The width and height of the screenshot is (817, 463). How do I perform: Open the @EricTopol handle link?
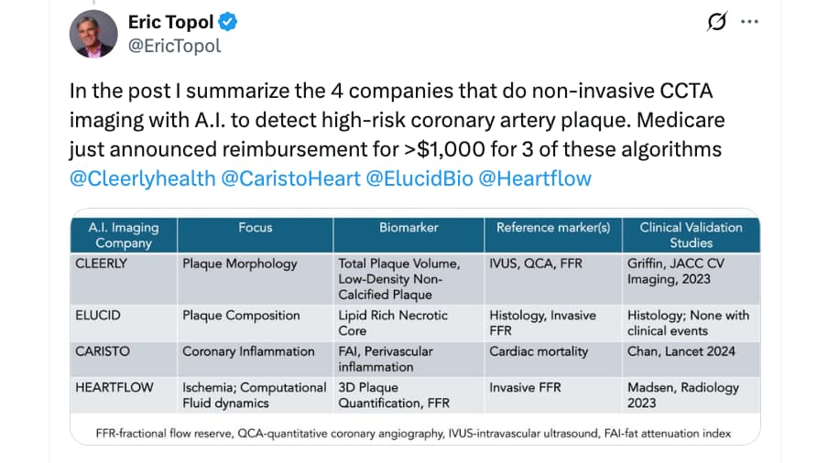coord(174,45)
